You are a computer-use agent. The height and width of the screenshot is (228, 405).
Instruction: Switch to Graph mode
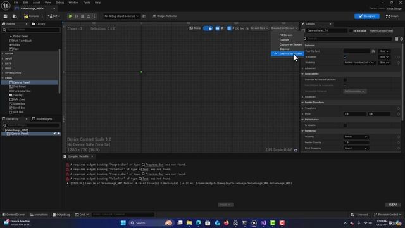click(x=392, y=16)
